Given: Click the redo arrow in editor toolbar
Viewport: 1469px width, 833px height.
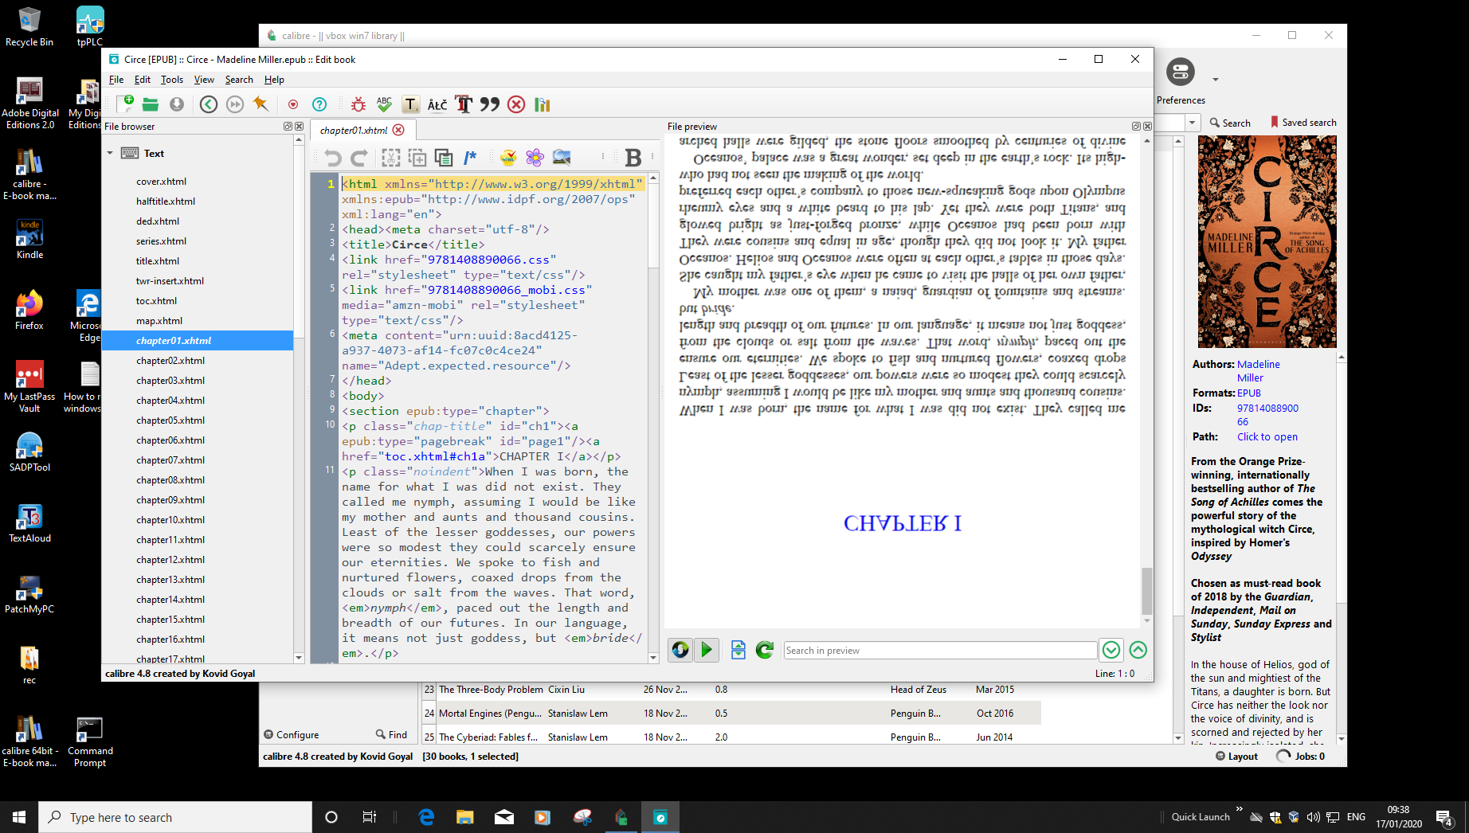Looking at the screenshot, I should click(x=359, y=158).
